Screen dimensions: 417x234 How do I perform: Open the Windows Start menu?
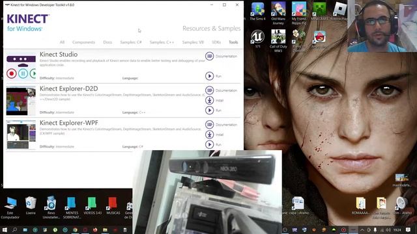(x=5, y=229)
